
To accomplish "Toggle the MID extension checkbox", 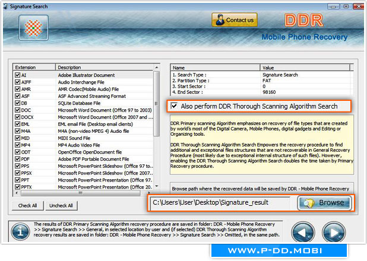I will [x=17, y=138].
